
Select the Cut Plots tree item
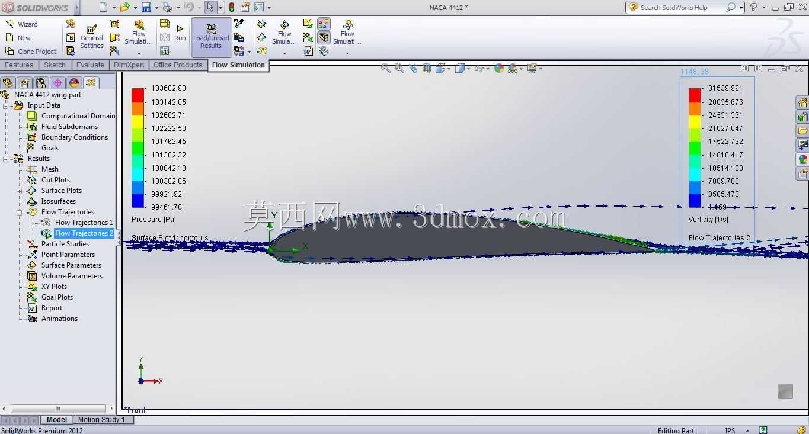[x=56, y=180]
